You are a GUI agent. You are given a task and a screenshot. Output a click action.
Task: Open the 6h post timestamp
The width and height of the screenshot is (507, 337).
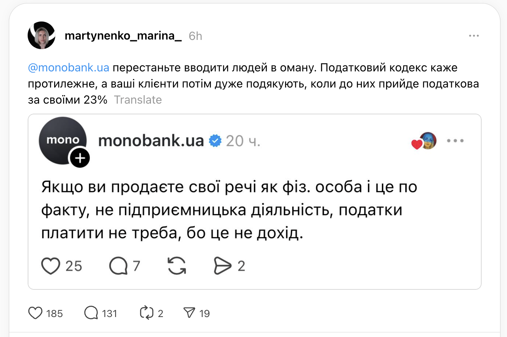[x=196, y=36]
